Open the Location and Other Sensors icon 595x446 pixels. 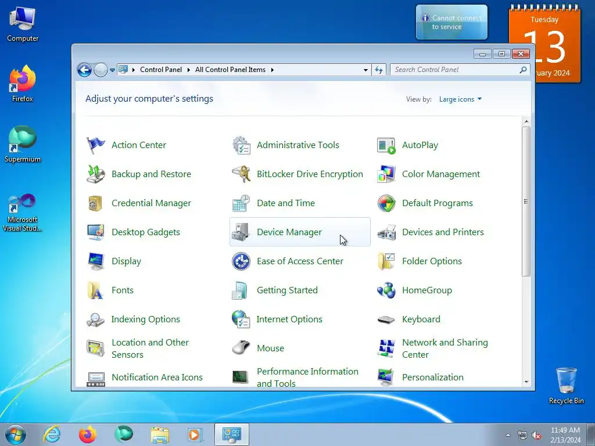click(x=95, y=348)
